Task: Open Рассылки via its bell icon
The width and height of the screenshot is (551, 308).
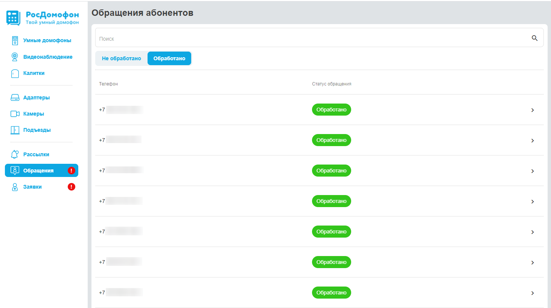Action: [15, 154]
